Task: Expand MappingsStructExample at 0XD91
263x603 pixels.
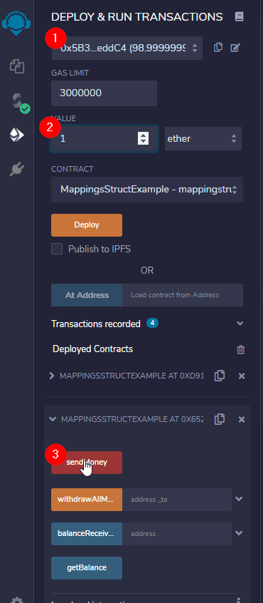Action: click(52, 376)
